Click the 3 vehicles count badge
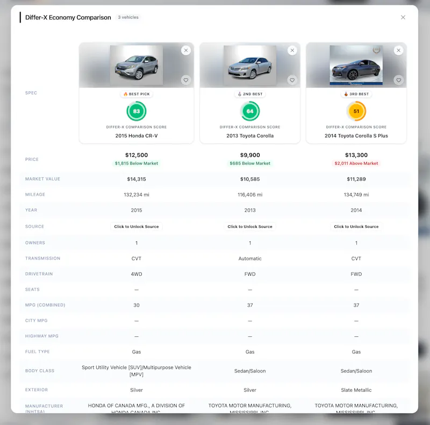The width and height of the screenshot is (430, 425). tap(128, 17)
